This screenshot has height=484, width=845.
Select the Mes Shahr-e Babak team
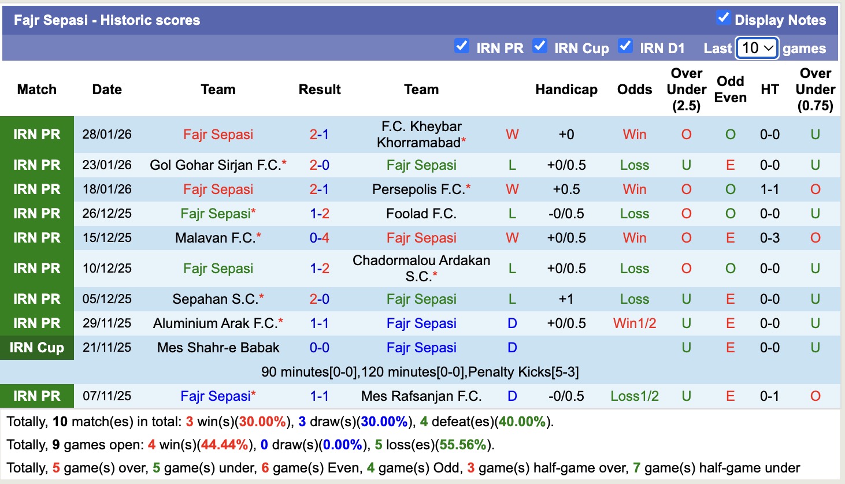coord(218,348)
